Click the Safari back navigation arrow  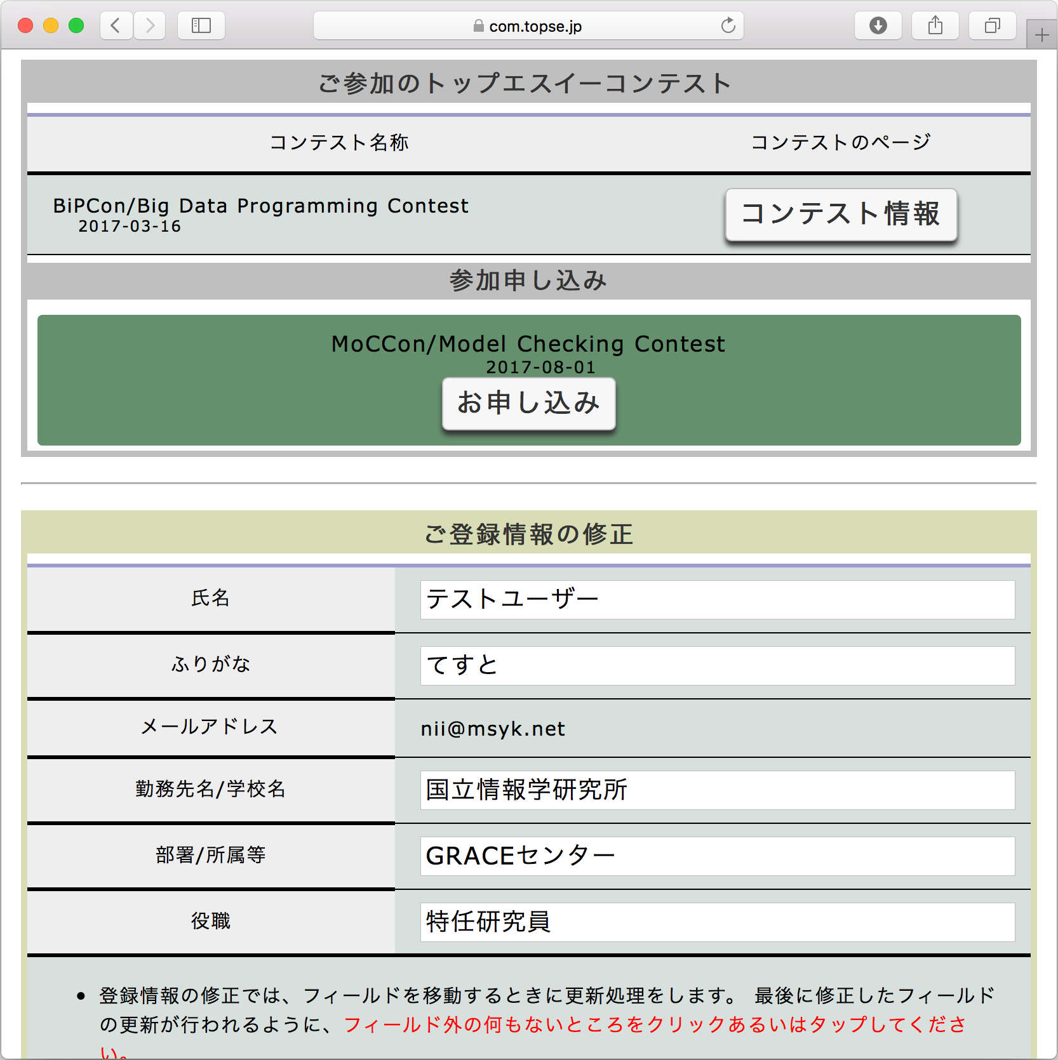116,25
